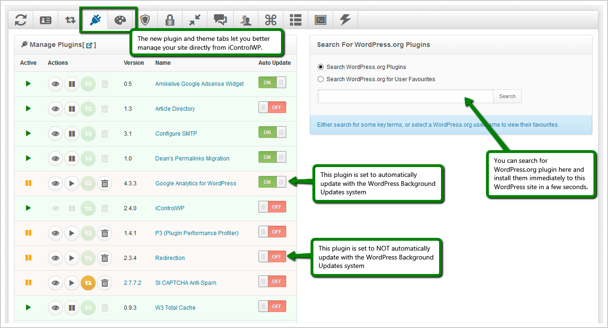Click the plugin search text field
The image size is (608, 328).
point(405,96)
